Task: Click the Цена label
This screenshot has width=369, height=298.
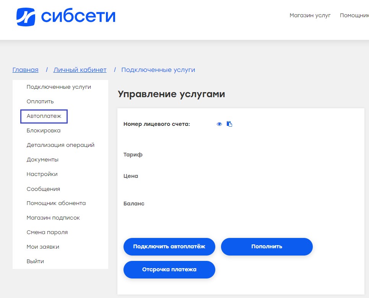Action: 131,176
